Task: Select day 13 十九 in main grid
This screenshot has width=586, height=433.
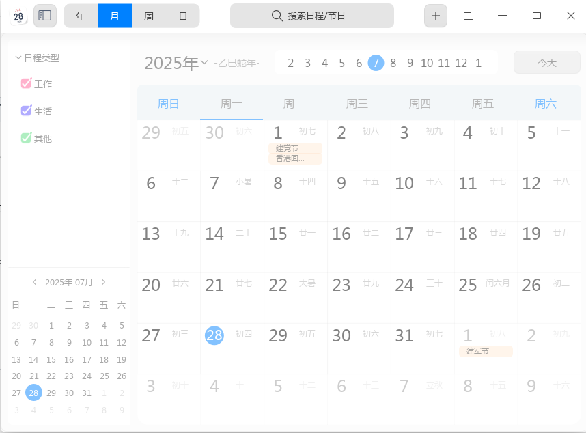Action: click(x=169, y=247)
